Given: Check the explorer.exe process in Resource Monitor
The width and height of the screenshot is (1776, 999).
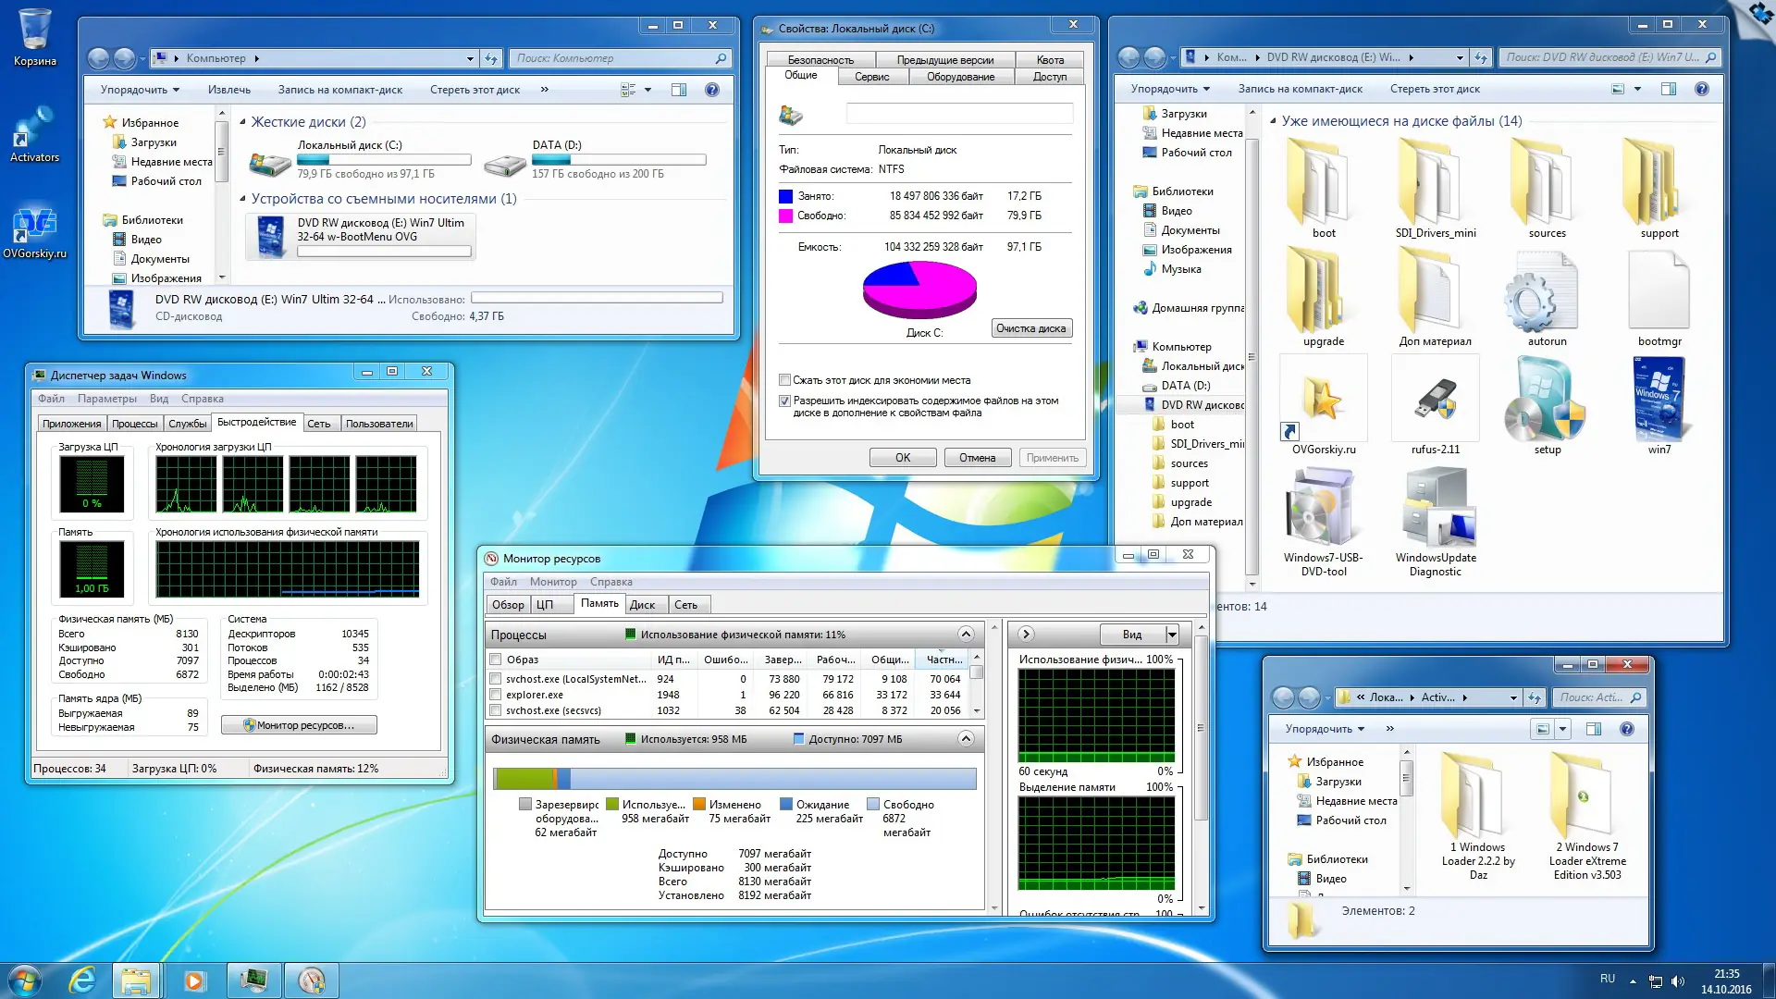Looking at the screenshot, I should [x=496, y=695].
